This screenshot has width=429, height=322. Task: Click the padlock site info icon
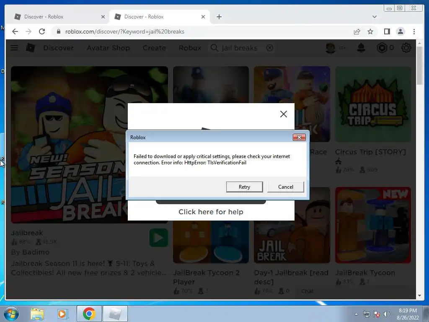click(x=58, y=31)
